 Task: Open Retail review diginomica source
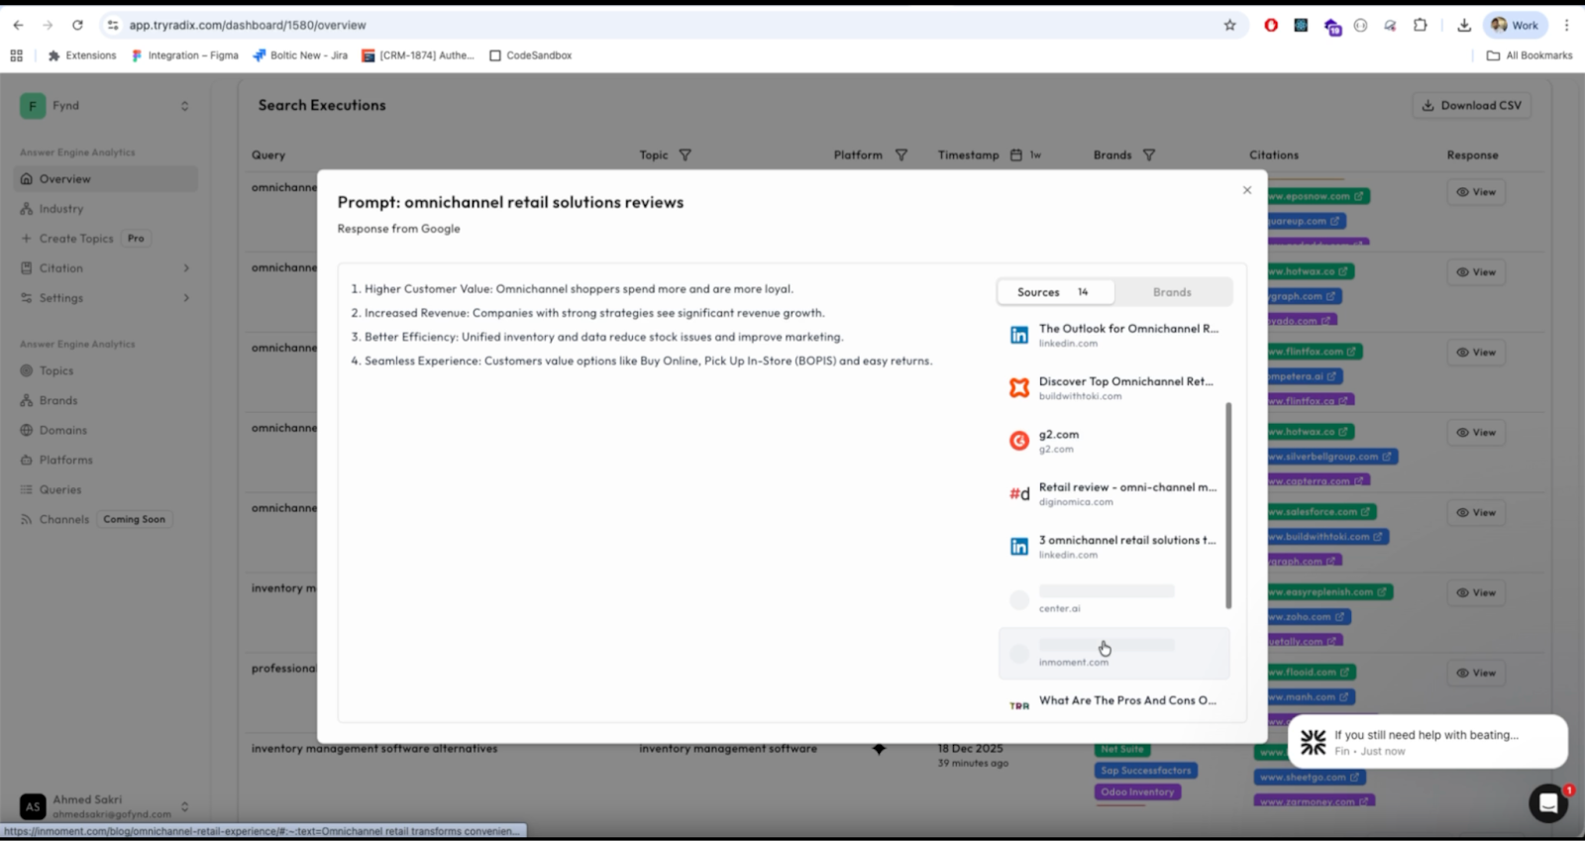[x=1114, y=493]
